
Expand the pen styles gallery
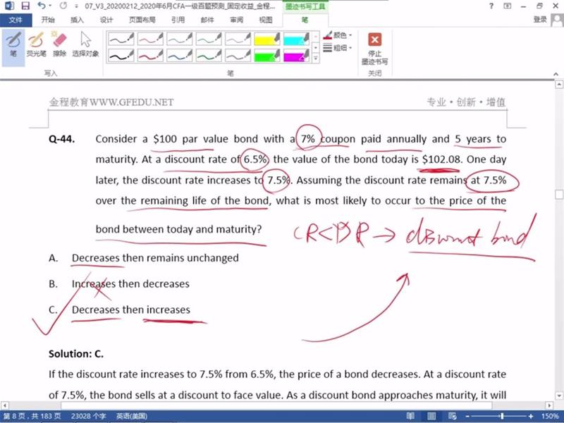click(x=315, y=60)
